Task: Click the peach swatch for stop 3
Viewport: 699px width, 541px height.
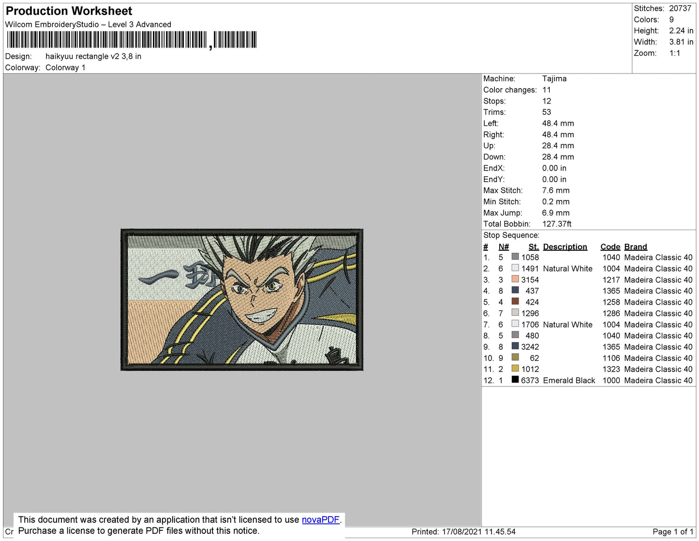Action: (515, 278)
